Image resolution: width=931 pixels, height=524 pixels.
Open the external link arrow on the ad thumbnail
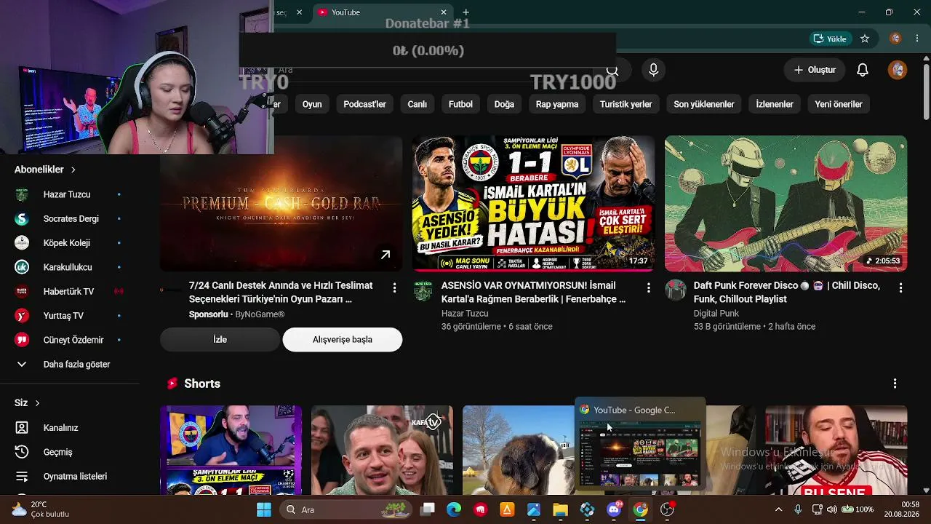click(x=385, y=255)
